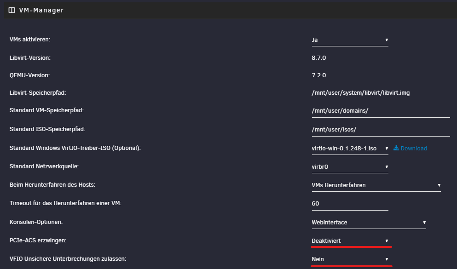Click the QEMU version value 7.2.0

coord(318,75)
